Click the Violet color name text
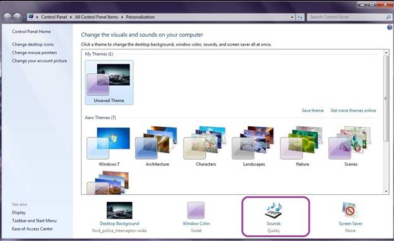 coord(196,230)
